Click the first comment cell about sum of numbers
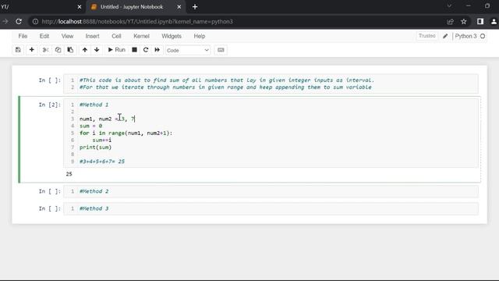The height and width of the screenshot is (281, 499). [x=271, y=84]
